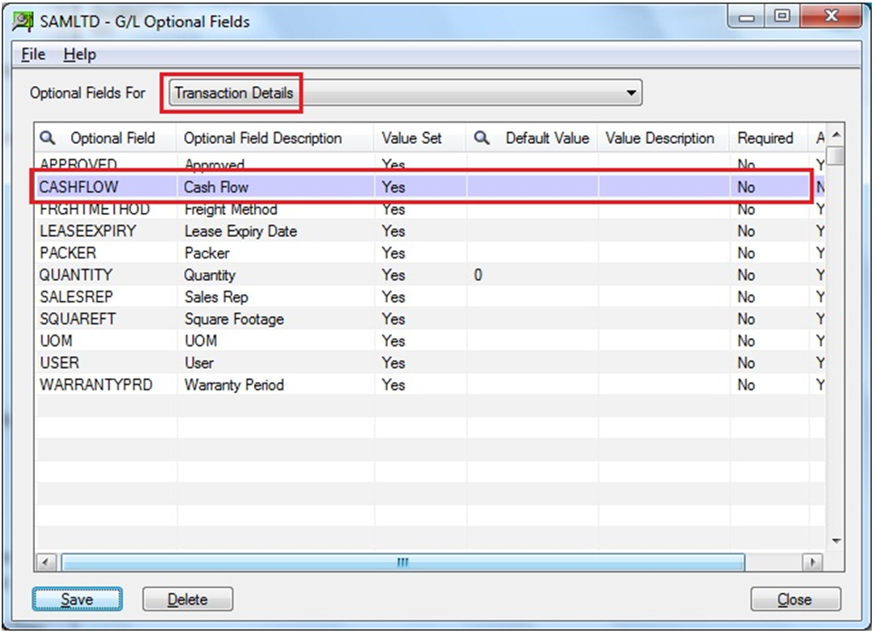Screen dimensions: 876x634
Task: Expand the Optional Fields For dropdown
Action: pyautogui.click(x=631, y=93)
